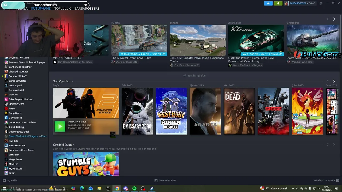Viewport: 342px width, 192px height.
Task: Open The Walking Dead game cover
Action: (x=239, y=111)
